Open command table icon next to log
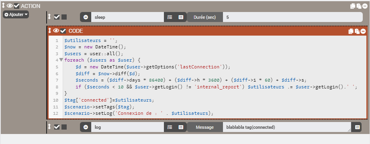 (x=181, y=127)
